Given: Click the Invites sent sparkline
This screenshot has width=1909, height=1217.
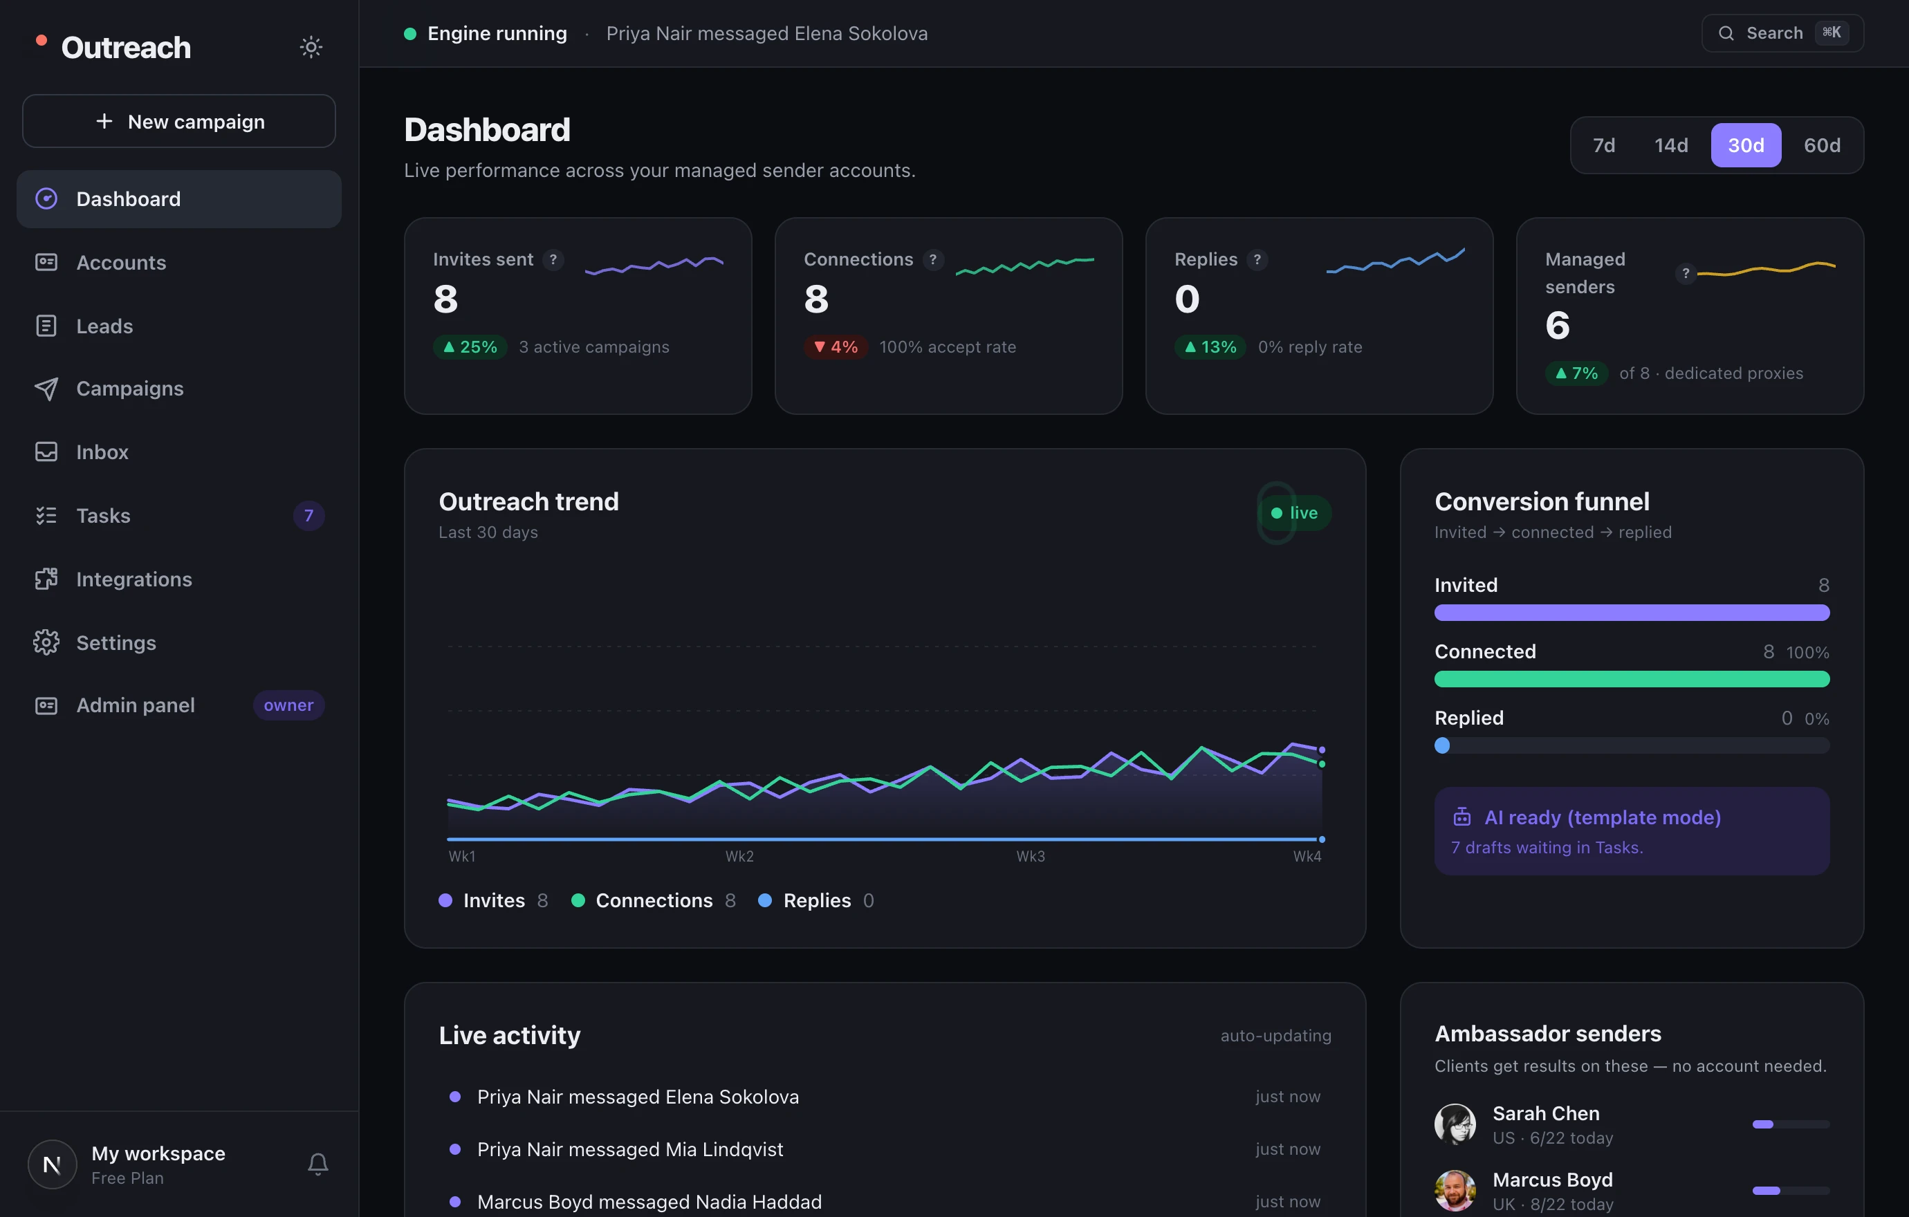Looking at the screenshot, I should (x=654, y=265).
